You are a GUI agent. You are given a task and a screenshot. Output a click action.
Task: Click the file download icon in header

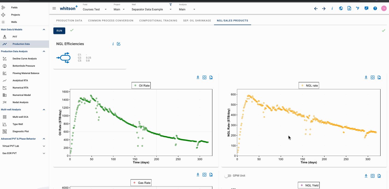tap(349, 8)
